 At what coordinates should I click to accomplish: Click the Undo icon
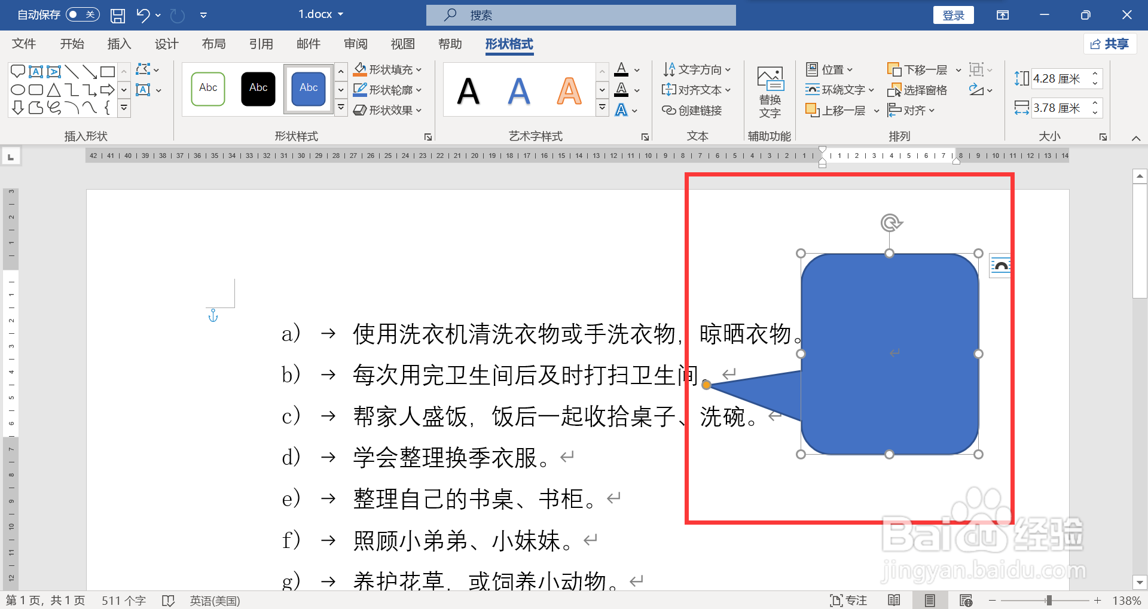coord(142,15)
